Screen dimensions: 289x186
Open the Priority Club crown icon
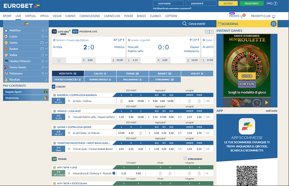[x=274, y=16]
